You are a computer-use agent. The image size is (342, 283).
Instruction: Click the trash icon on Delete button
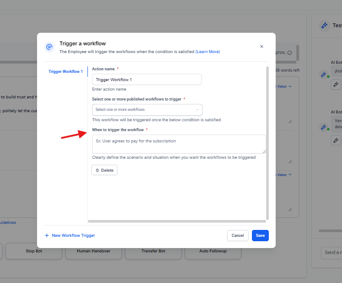(x=97, y=170)
